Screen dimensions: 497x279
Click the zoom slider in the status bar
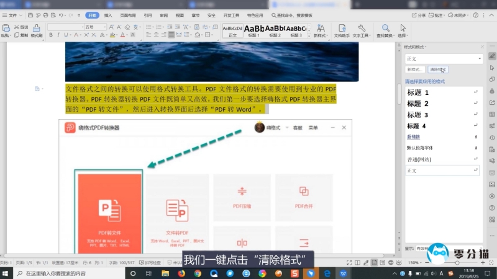[457, 263]
